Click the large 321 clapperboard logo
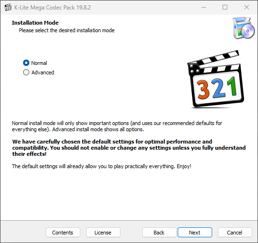Viewport: 258px width, 243px height. pyautogui.click(x=215, y=79)
